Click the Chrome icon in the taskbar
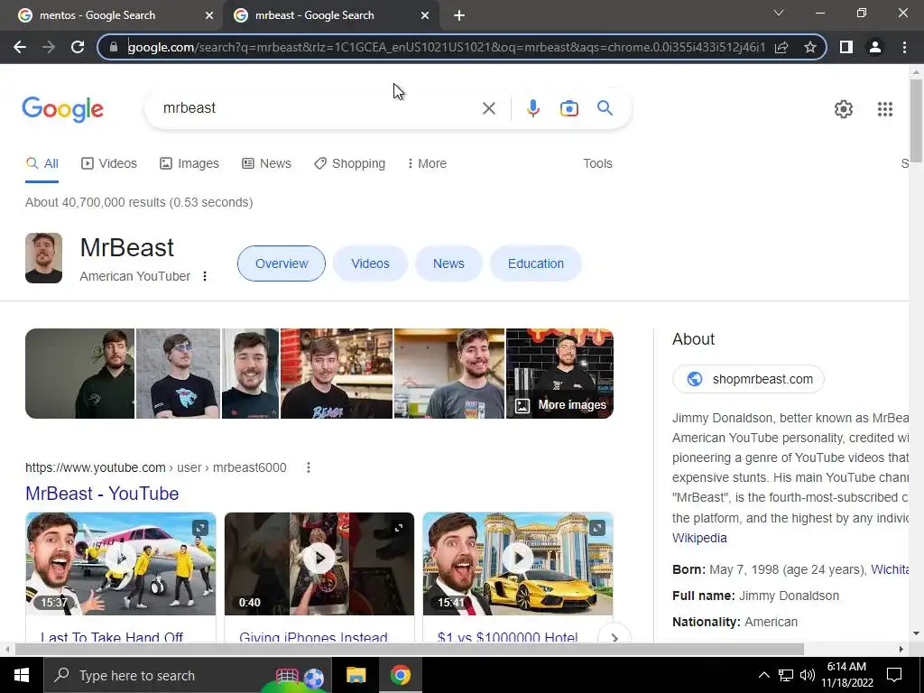This screenshot has height=693, width=924. (x=400, y=675)
